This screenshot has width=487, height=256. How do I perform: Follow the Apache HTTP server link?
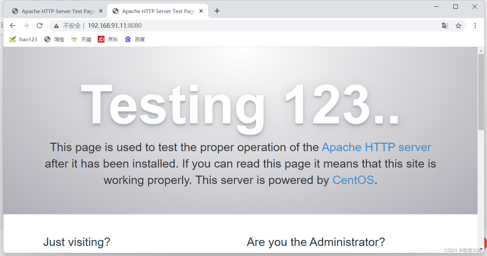[377, 147]
